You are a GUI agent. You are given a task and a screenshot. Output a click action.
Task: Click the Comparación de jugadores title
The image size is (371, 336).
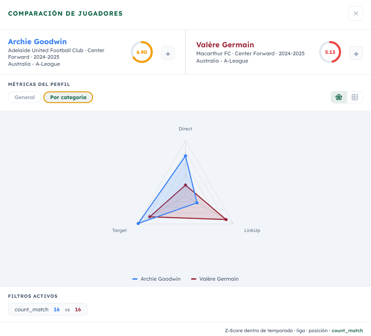point(65,14)
